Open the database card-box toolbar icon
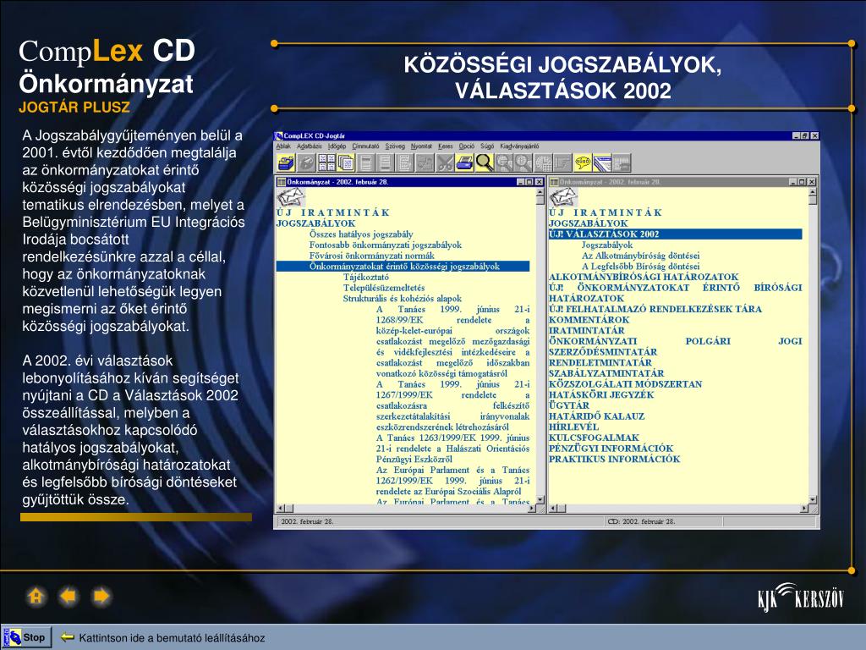Screen dimensions: 866x650 tap(286, 162)
